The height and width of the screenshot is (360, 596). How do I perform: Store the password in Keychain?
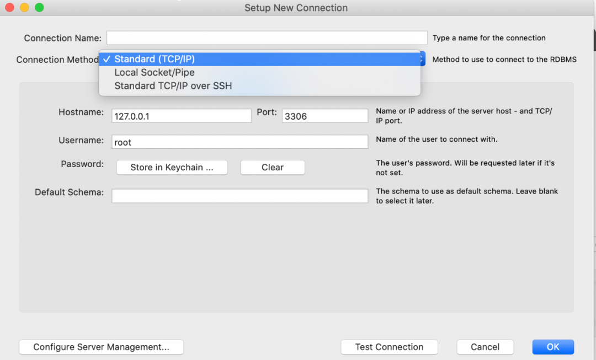click(x=172, y=167)
